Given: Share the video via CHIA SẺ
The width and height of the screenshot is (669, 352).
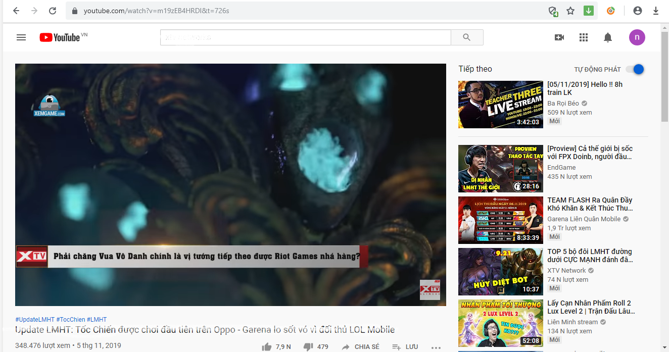Looking at the screenshot, I should [x=360, y=347].
